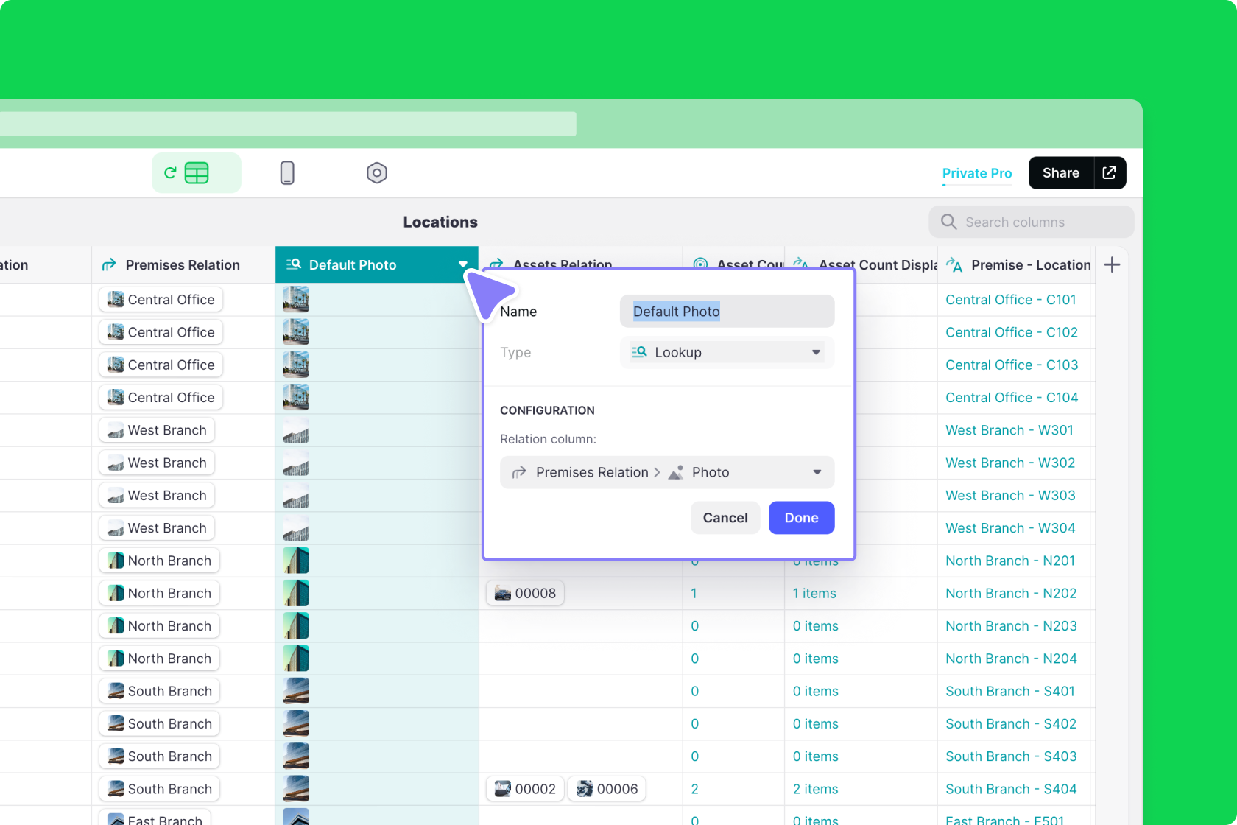Open the Central Office - C101 link

tap(1010, 300)
